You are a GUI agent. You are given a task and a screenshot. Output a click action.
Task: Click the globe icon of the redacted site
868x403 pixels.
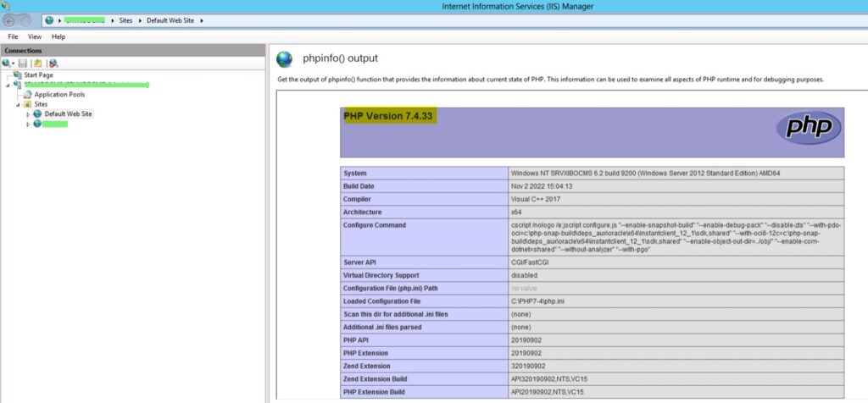[37, 124]
